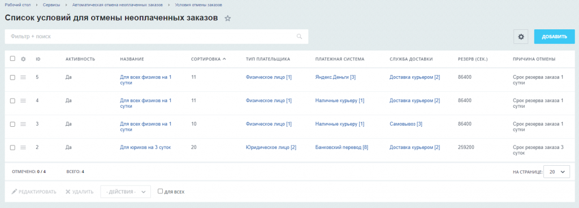This screenshot has width=579, height=208.
Task: Click the 'Редактировать' button
Action: 34,192
